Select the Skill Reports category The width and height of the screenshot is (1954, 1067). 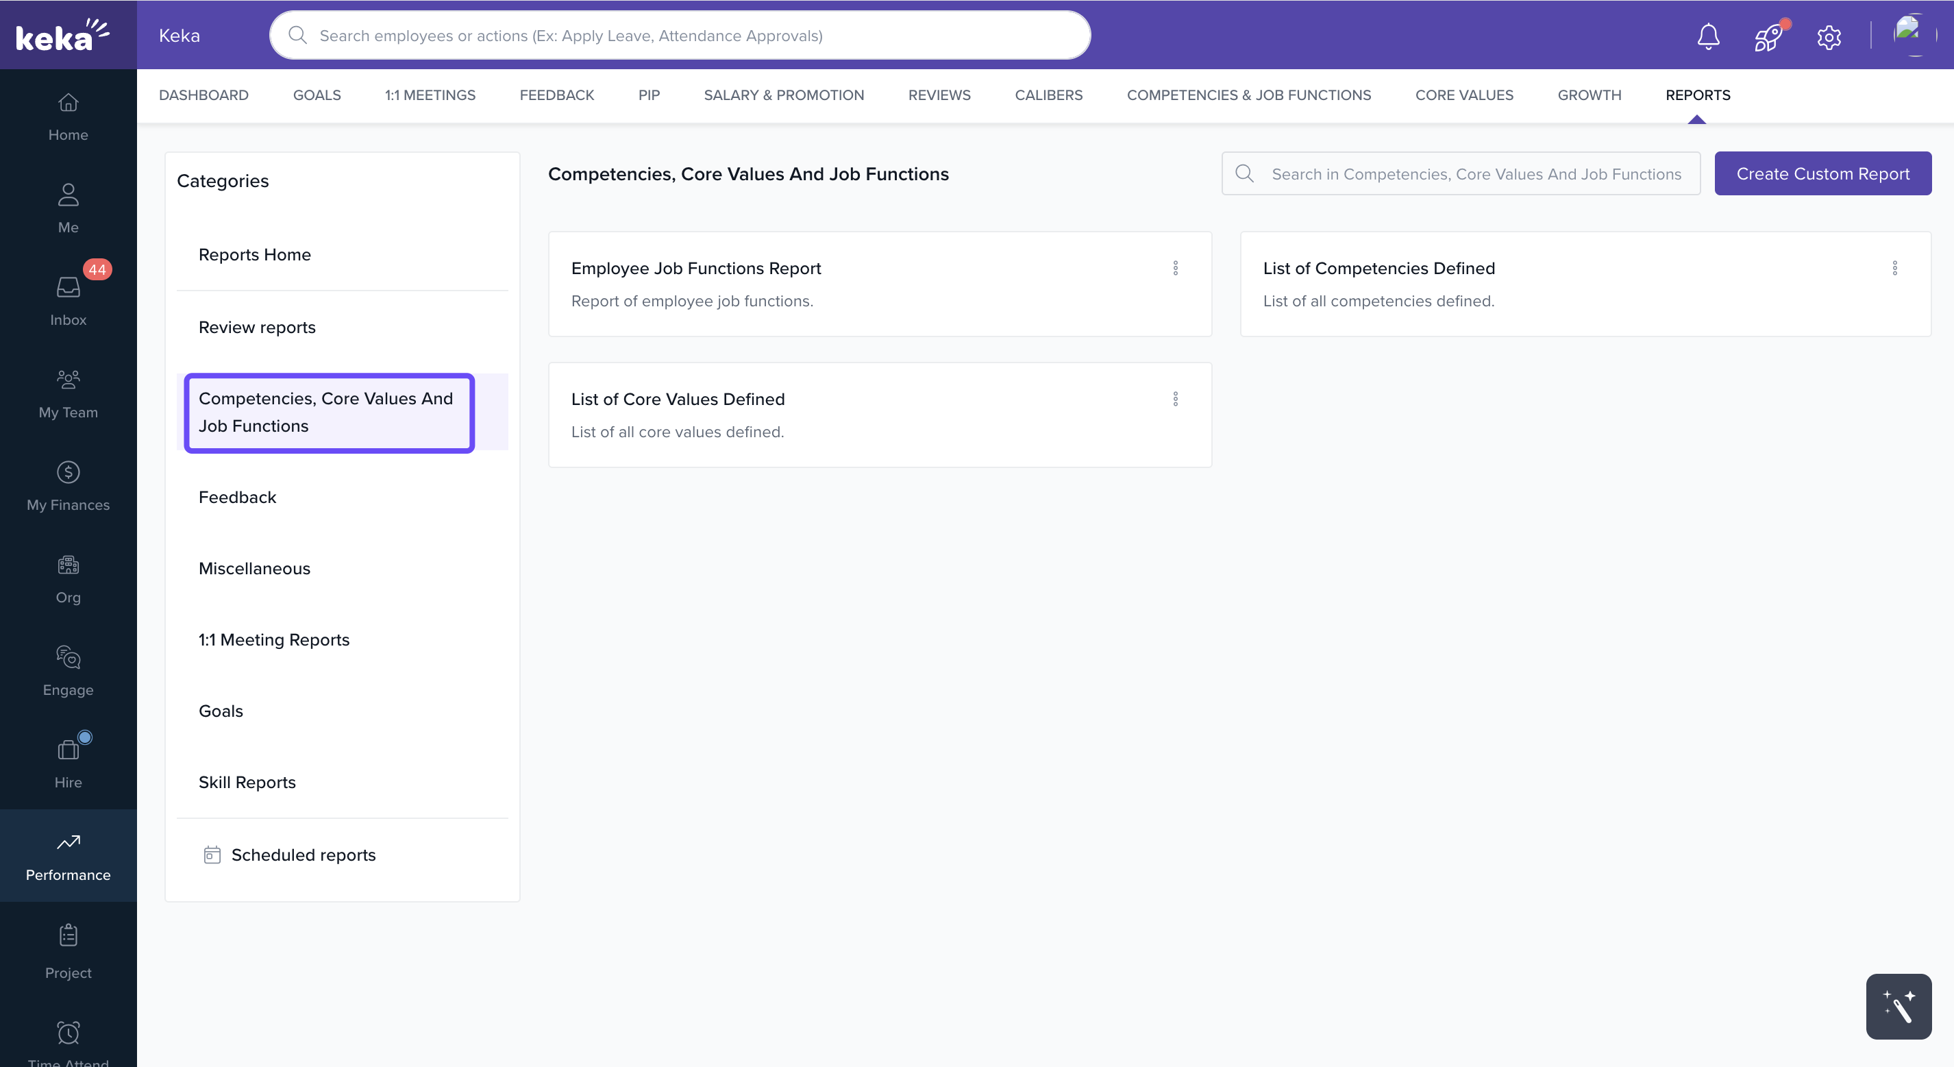pos(247,782)
